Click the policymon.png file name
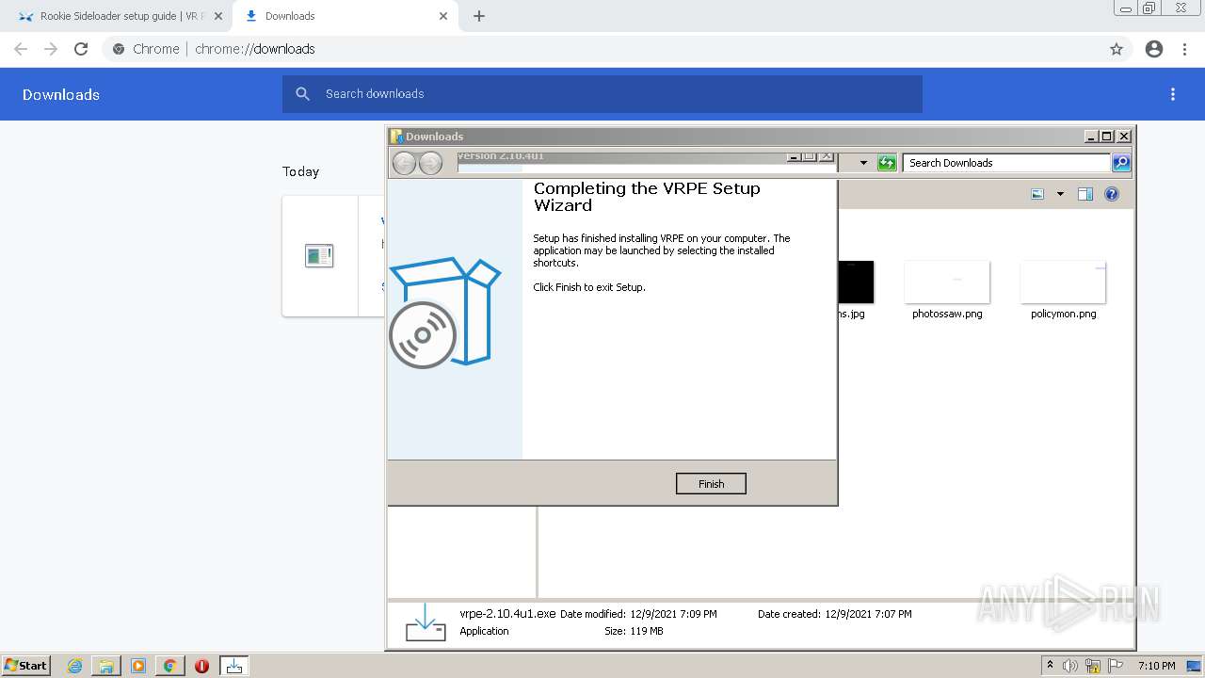 (x=1064, y=314)
